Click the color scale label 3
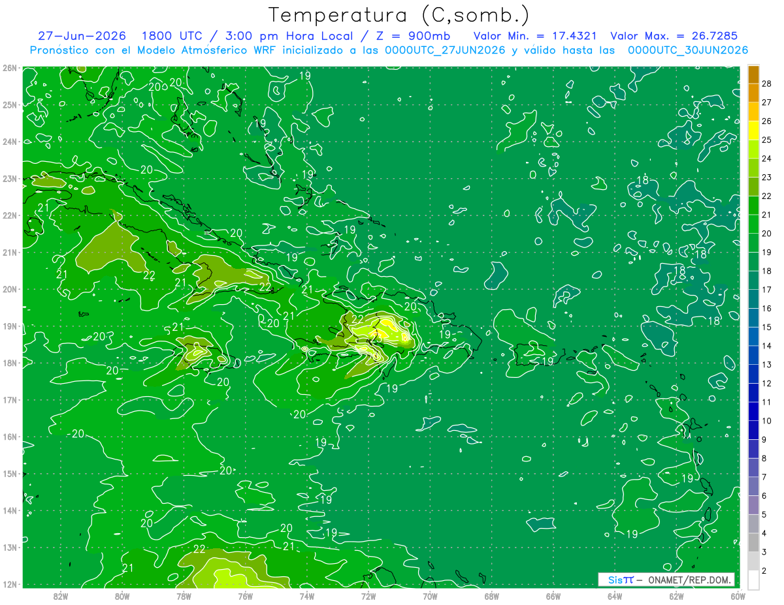The height and width of the screenshot is (605, 784). coord(764,552)
